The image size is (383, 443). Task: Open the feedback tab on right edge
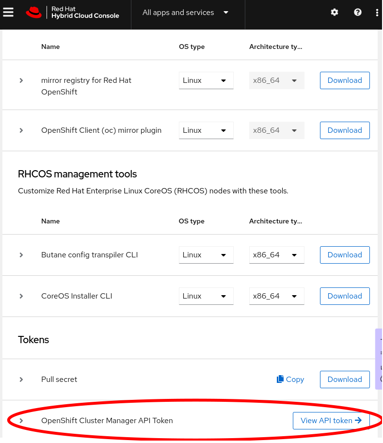[x=379, y=359]
